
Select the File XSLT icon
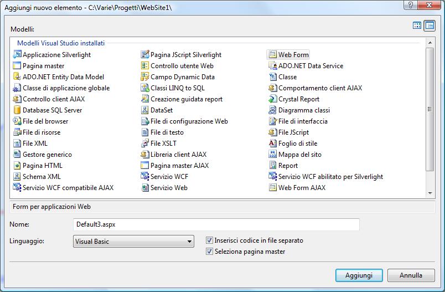pyautogui.click(x=145, y=143)
